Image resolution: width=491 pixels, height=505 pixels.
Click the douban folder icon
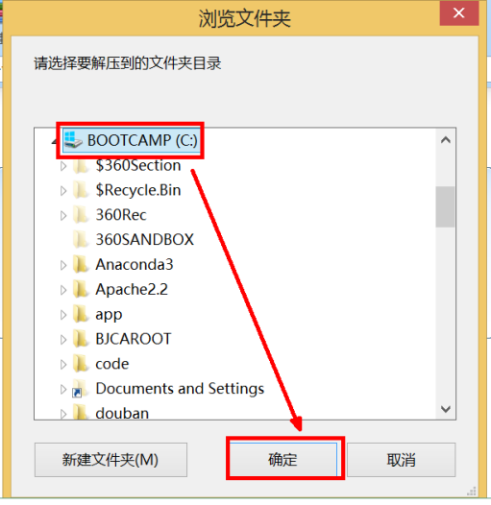tap(81, 413)
